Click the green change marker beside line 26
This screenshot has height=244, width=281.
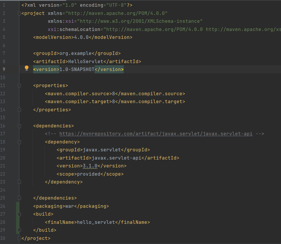(18, 206)
